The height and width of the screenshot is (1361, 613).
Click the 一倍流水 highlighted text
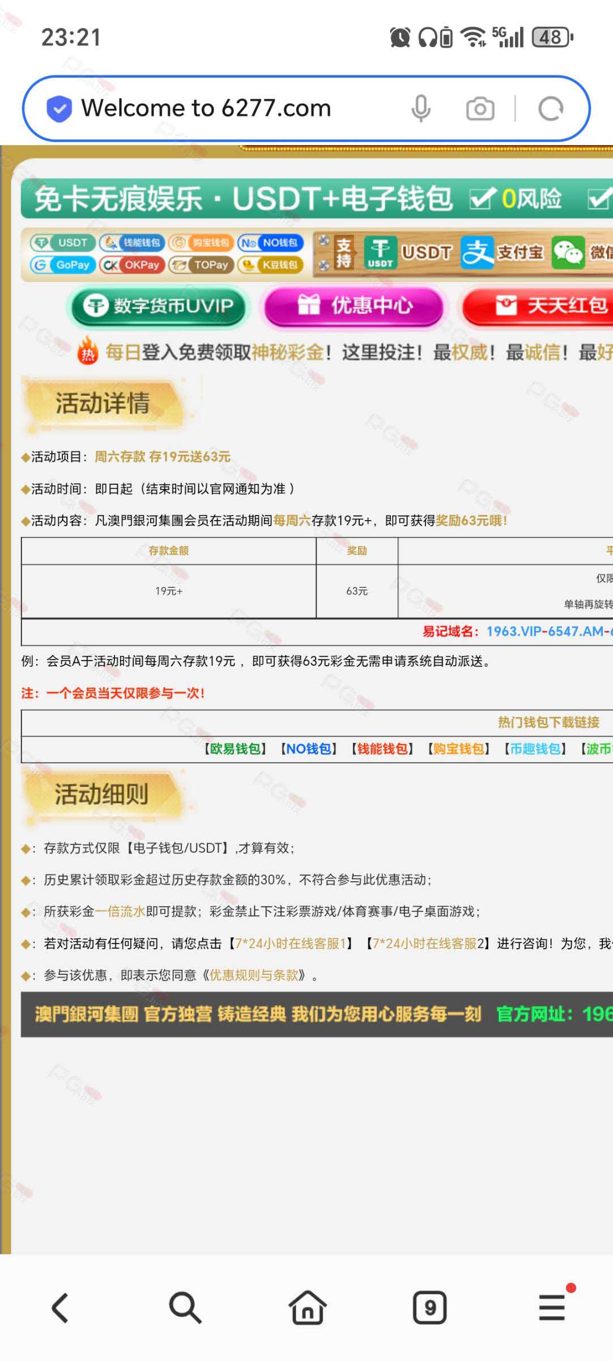tap(120, 912)
